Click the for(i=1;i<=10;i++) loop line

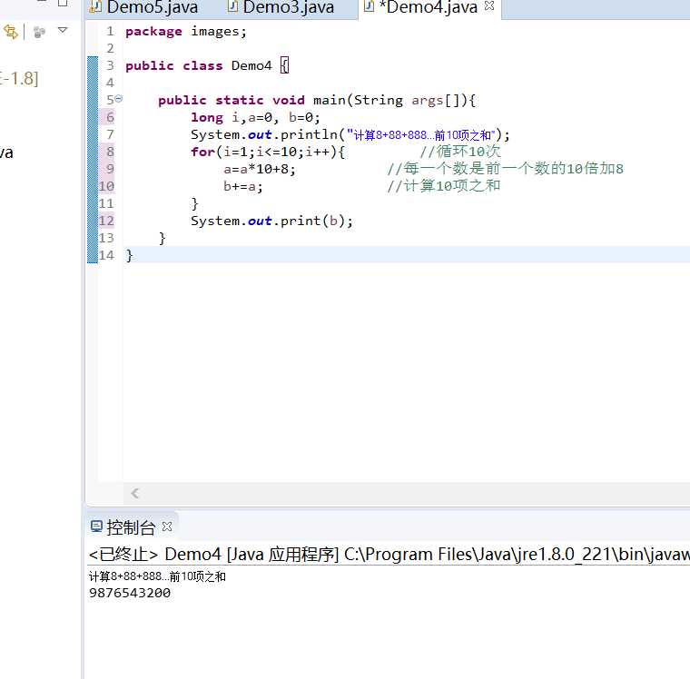[268, 152]
